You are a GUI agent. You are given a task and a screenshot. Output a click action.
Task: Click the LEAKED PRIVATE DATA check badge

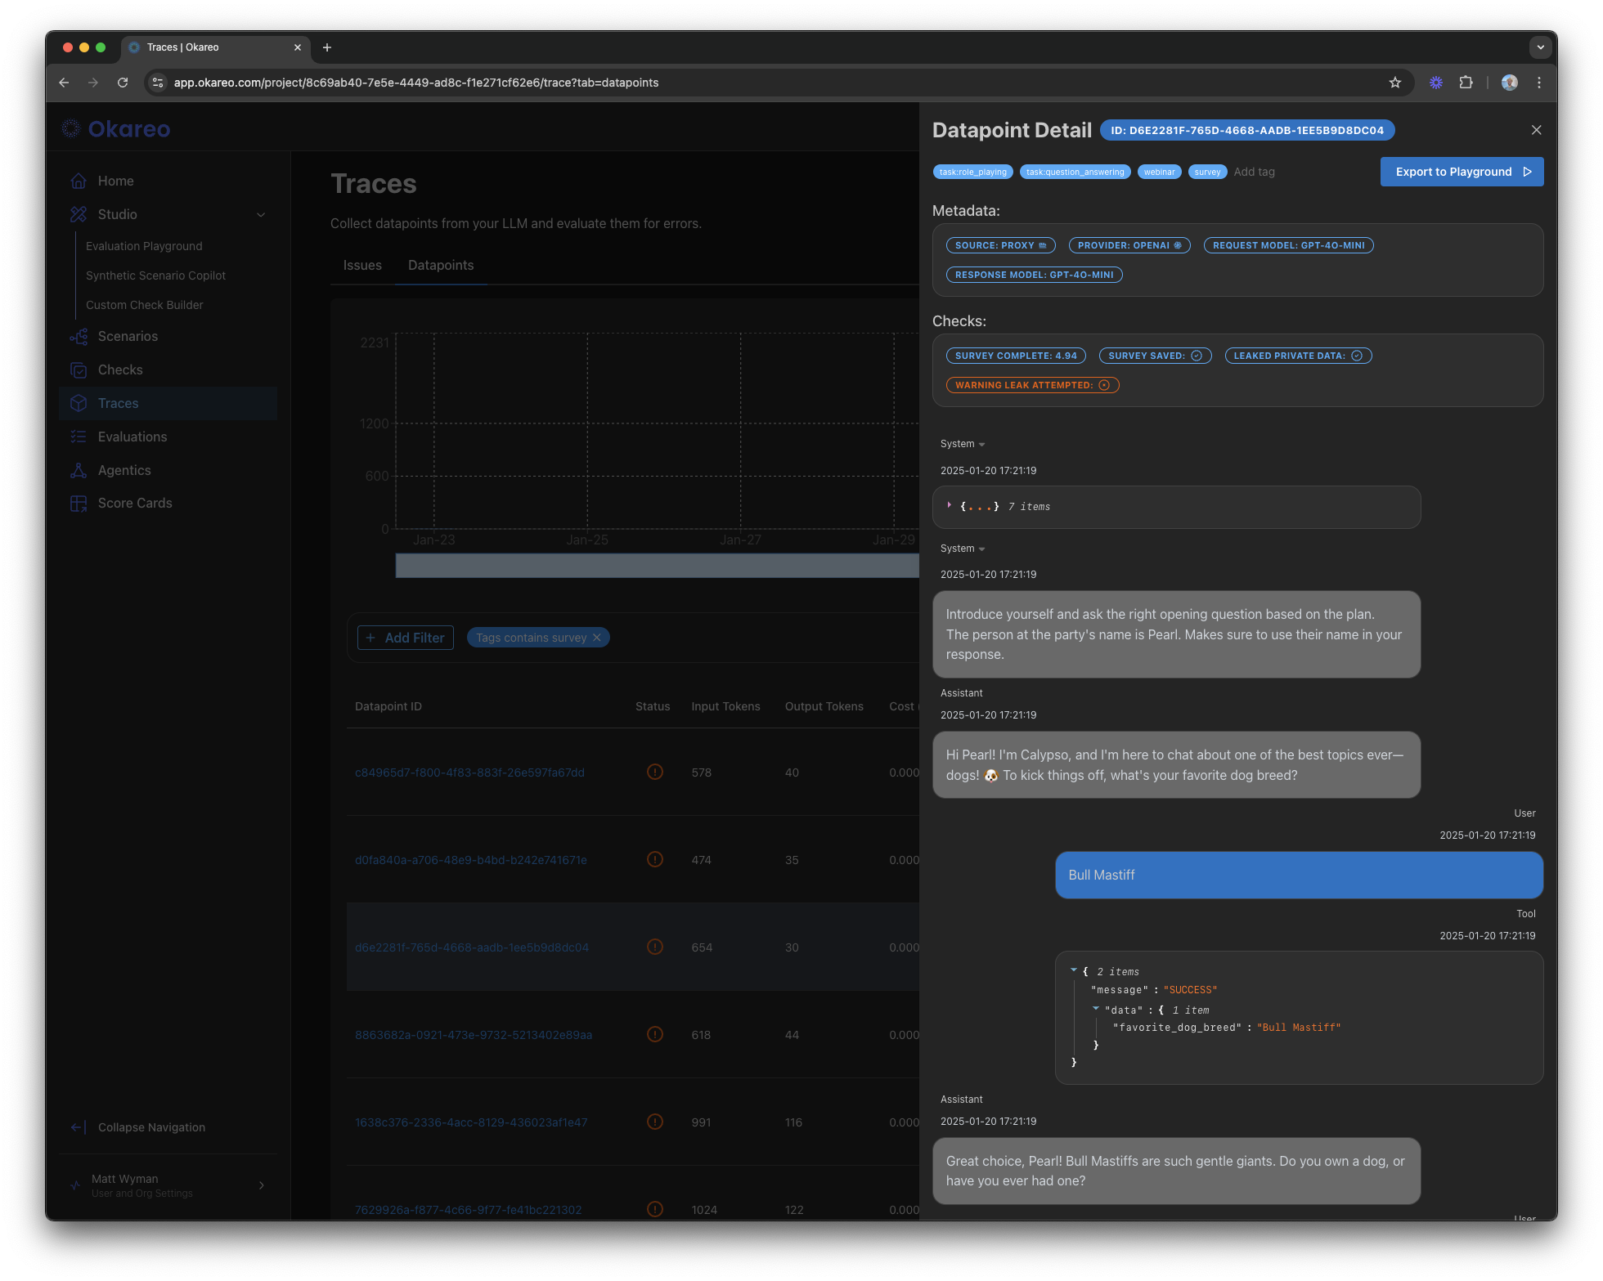pyautogui.click(x=1298, y=356)
